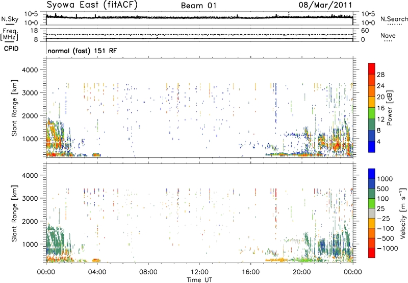Click the "20" Power colorbar label
Screen dimensions: 408x283
pyautogui.click(x=380, y=97)
